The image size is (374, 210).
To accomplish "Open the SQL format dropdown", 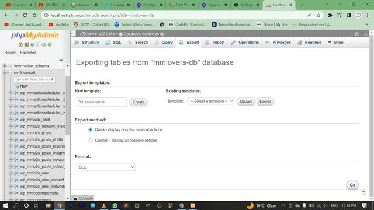I will (x=106, y=167).
